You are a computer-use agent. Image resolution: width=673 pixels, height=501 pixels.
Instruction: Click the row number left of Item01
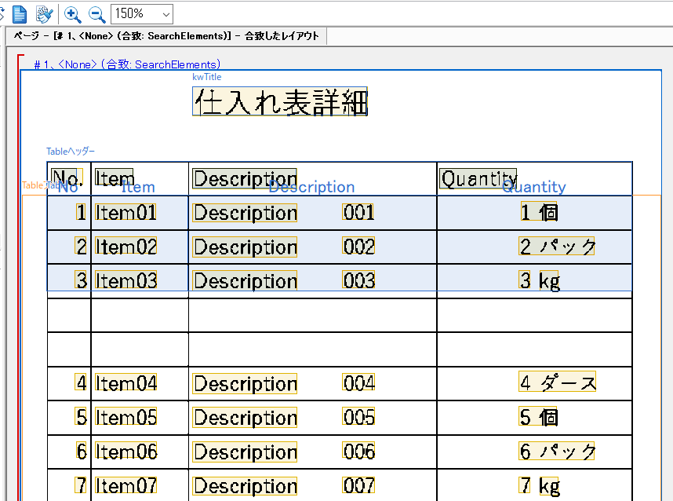point(81,212)
